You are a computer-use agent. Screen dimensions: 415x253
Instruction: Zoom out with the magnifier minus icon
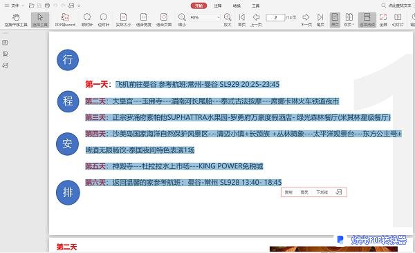coord(182,20)
